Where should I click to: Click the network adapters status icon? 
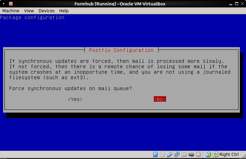177,155
